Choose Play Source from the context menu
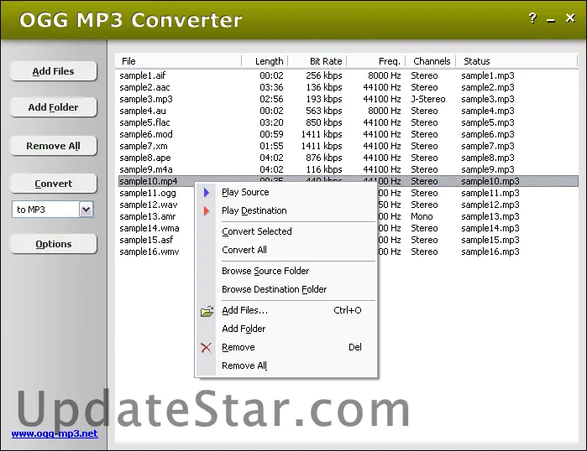Viewport: 587px width, 451px height. tap(245, 192)
